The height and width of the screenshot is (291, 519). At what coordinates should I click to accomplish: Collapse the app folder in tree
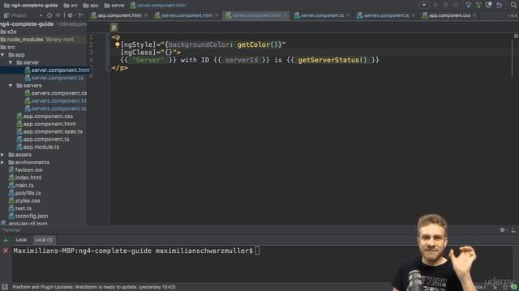2,55
